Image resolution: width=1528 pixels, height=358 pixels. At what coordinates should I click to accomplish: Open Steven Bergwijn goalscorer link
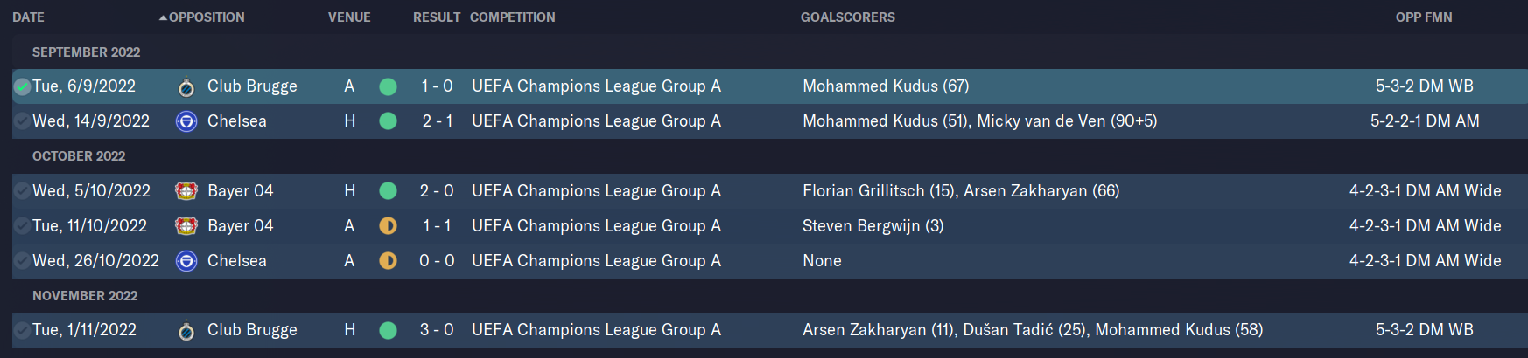[x=873, y=226]
